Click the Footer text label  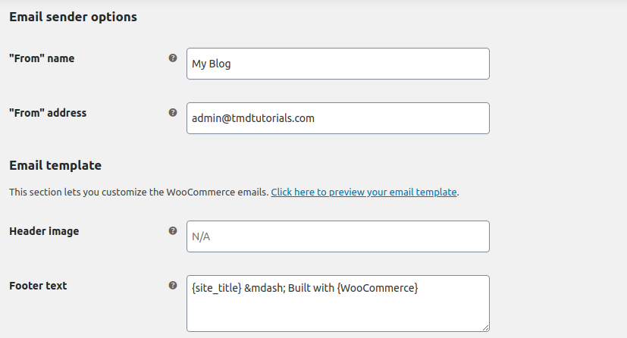(x=38, y=286)
